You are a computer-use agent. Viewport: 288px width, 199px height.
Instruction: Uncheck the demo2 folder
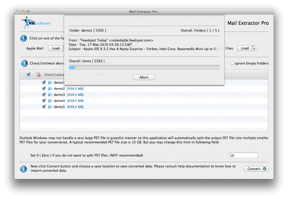pos(44,88)
